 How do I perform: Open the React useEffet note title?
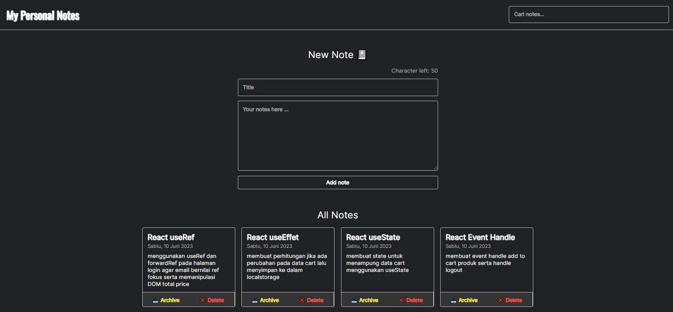pyautogui.click(x=273, y=237)
